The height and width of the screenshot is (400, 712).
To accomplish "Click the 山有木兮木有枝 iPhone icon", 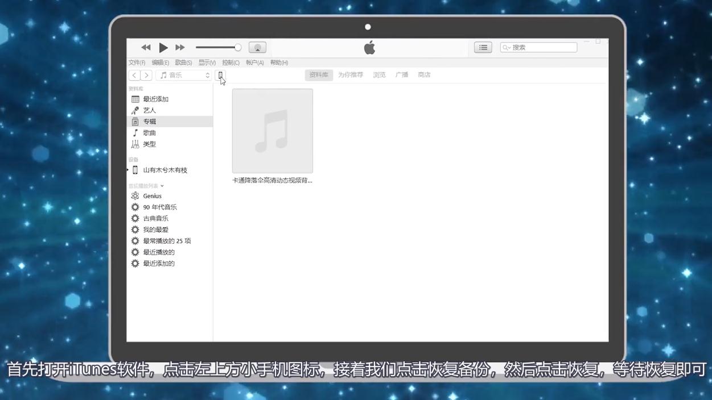I will tap(135, 170).
